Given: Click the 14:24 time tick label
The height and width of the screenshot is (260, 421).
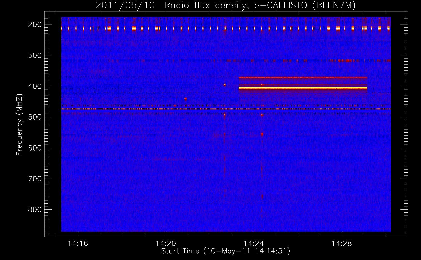Looking at the screenshot, I should 254,244.
